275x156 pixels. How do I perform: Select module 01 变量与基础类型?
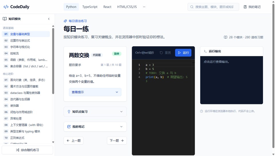click(26, 34)
